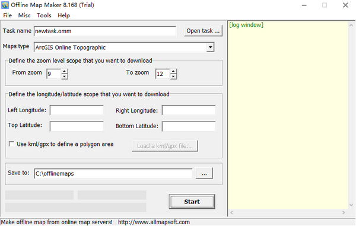Click the Start button
356x226 pixels.
coord(192,202)
